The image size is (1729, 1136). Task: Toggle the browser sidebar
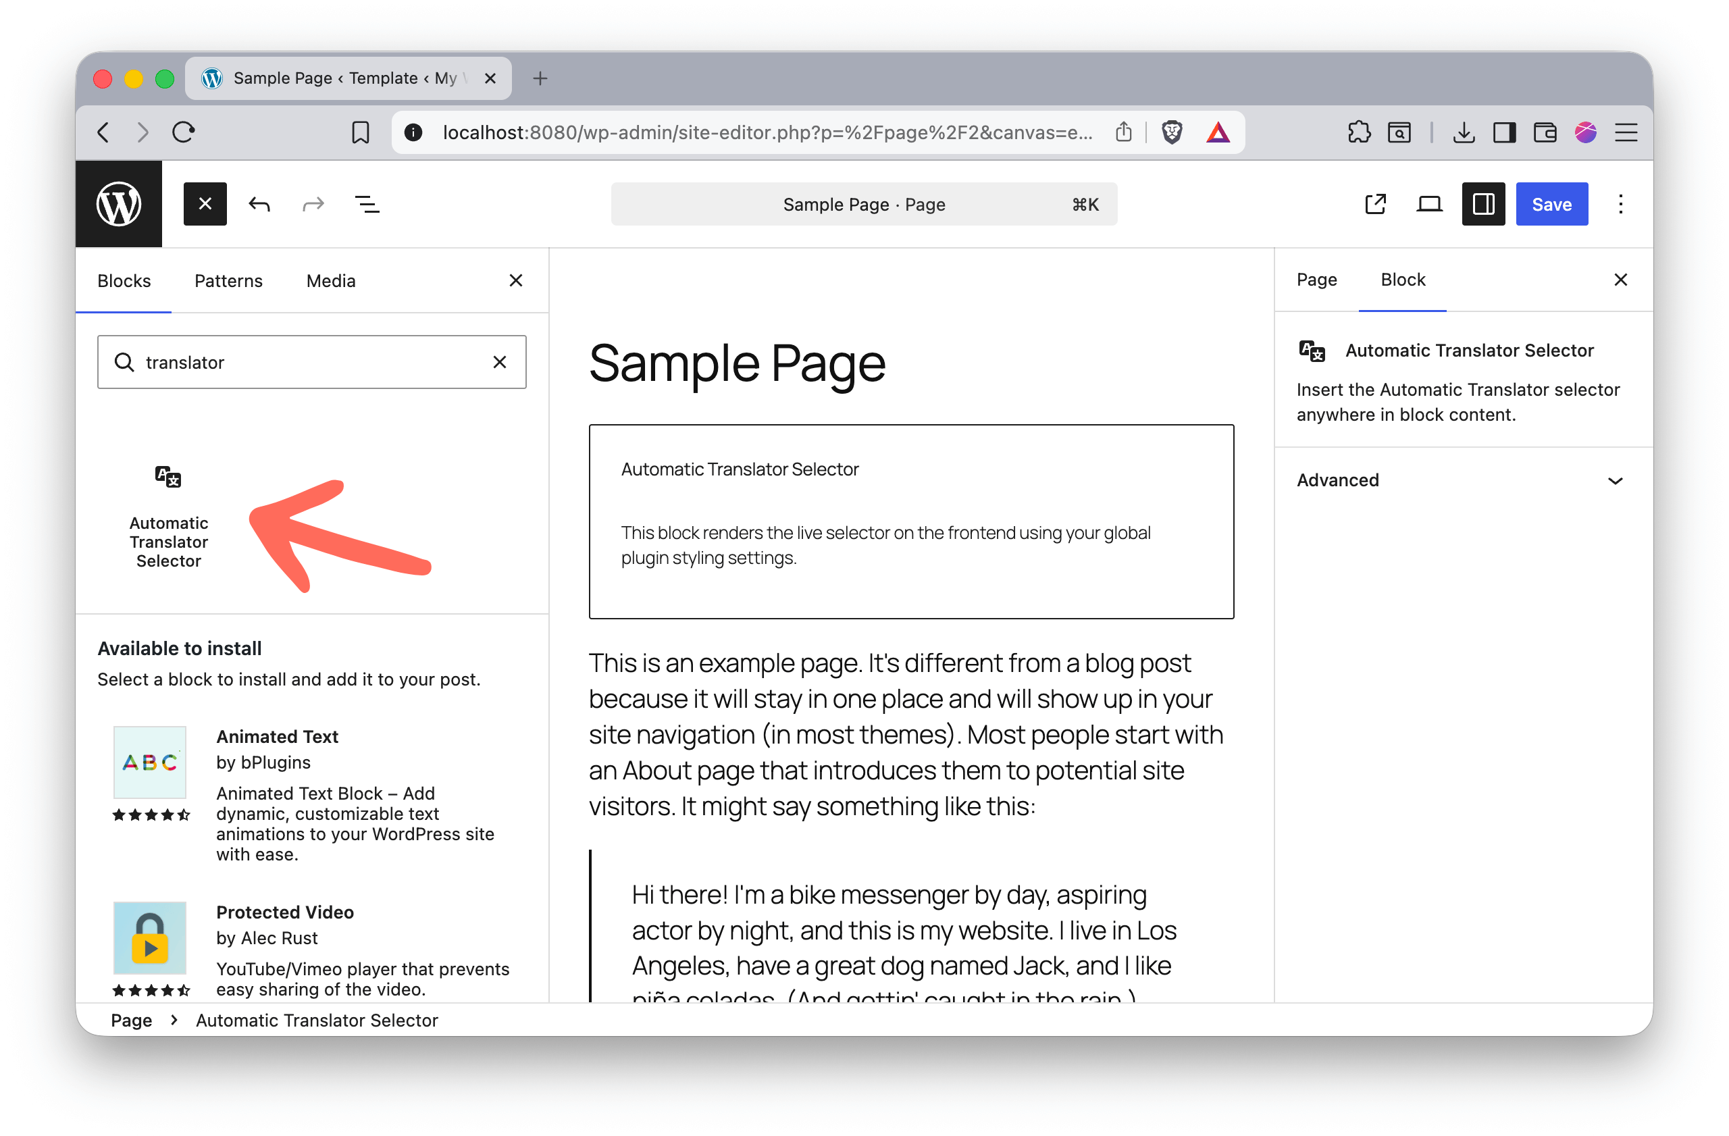click(1504, 132)
